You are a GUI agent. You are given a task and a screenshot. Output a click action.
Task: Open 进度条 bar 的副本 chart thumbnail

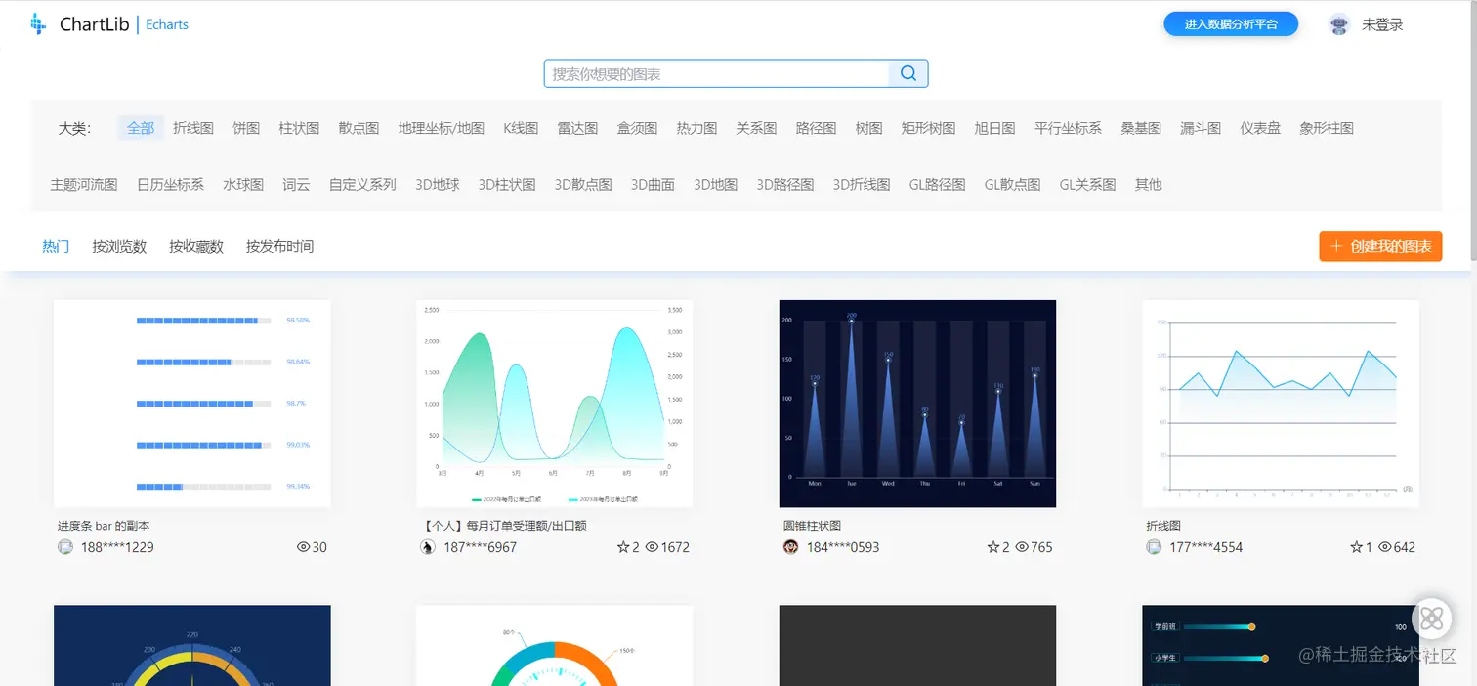tap(192, 404)
